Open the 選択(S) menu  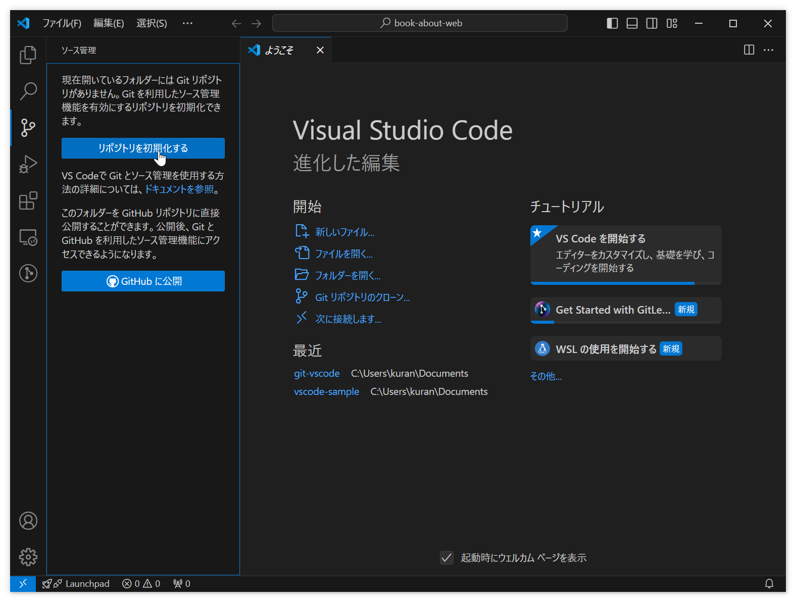click(x=152, y=23)
